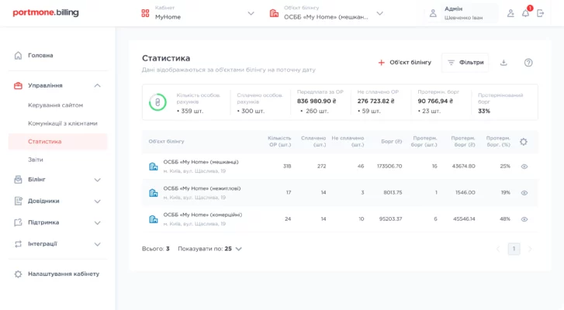Toggle eye icon for ОСББ «My Home» (мешканці)
The width and height of the screenshot is (564, 310).
[524, 167]
